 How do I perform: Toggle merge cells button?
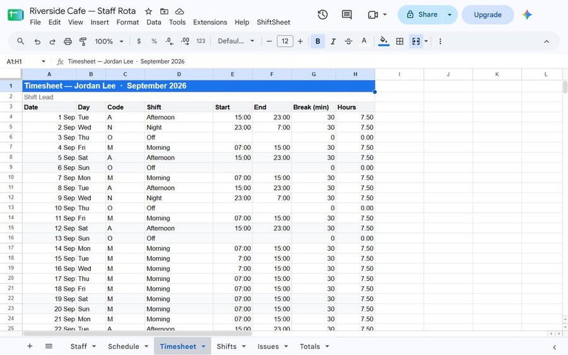[416, 41]
